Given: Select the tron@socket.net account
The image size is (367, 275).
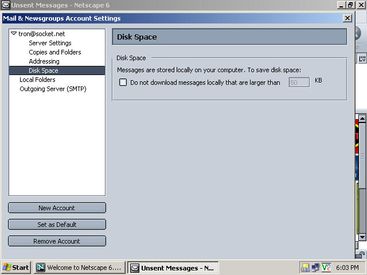Looking at the screenshot, I should [x=42, y=34].
